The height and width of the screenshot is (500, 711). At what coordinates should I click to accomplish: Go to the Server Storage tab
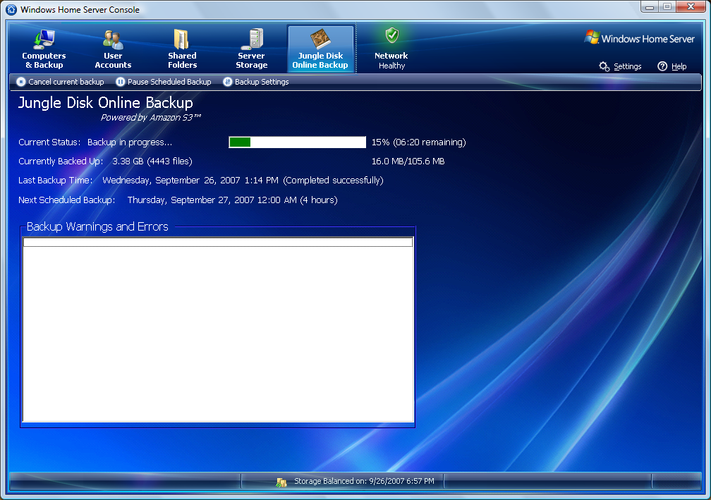[252, 49]
